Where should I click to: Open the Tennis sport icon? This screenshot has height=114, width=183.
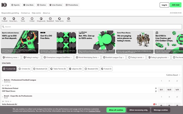[x=23, y=20]
